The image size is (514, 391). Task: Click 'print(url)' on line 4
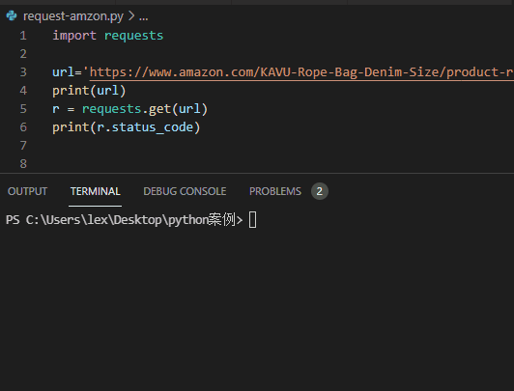89,91
